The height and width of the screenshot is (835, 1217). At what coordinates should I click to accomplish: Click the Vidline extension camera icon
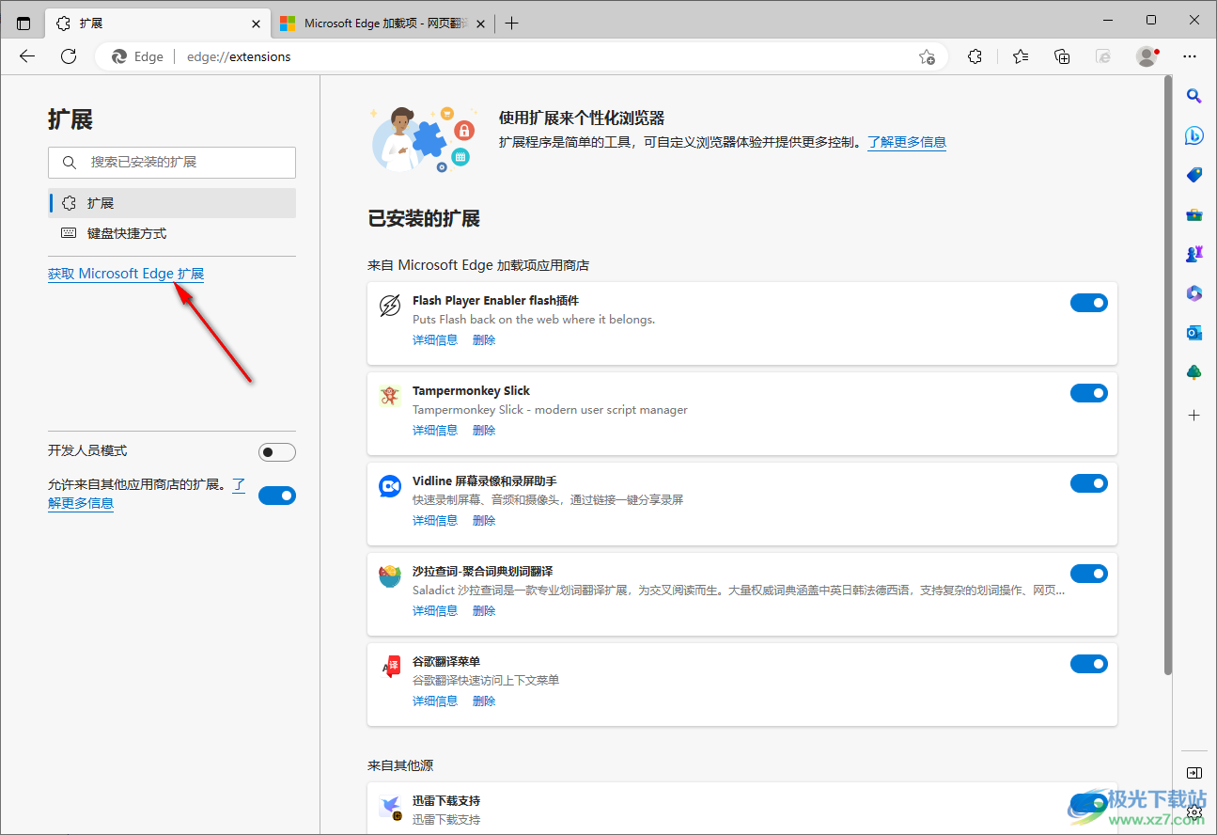pyautogui.click(x=389, y=486)
